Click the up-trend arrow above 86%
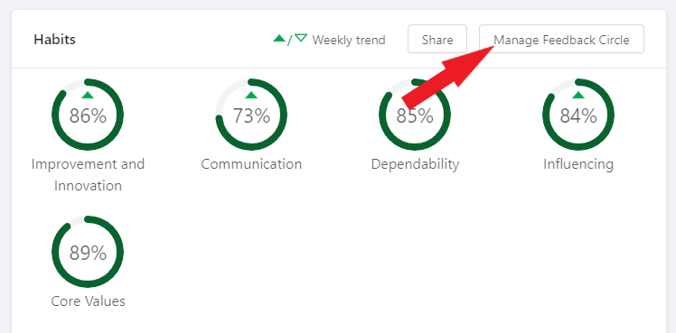Viewport: 676px width, 333px height. click(88, 95)
